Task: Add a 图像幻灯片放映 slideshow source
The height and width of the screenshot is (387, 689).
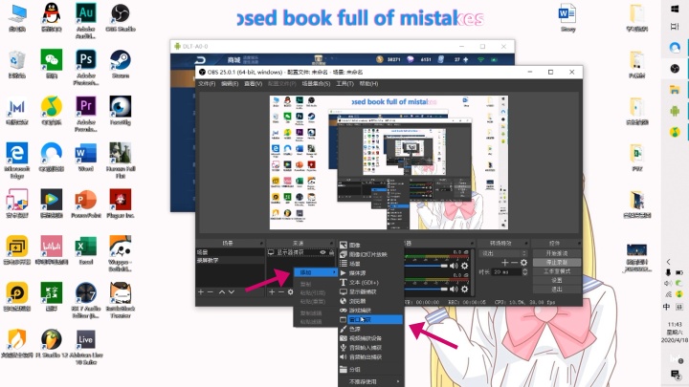Action: point(370,254)
